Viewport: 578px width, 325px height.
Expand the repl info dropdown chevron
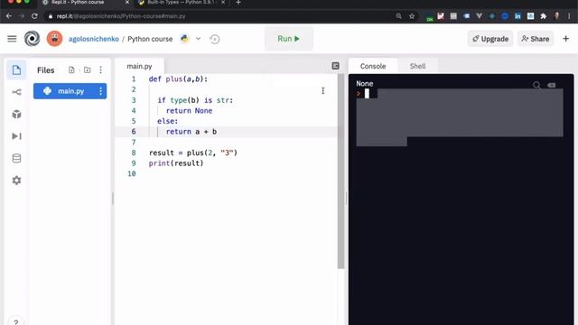[198, 39]
